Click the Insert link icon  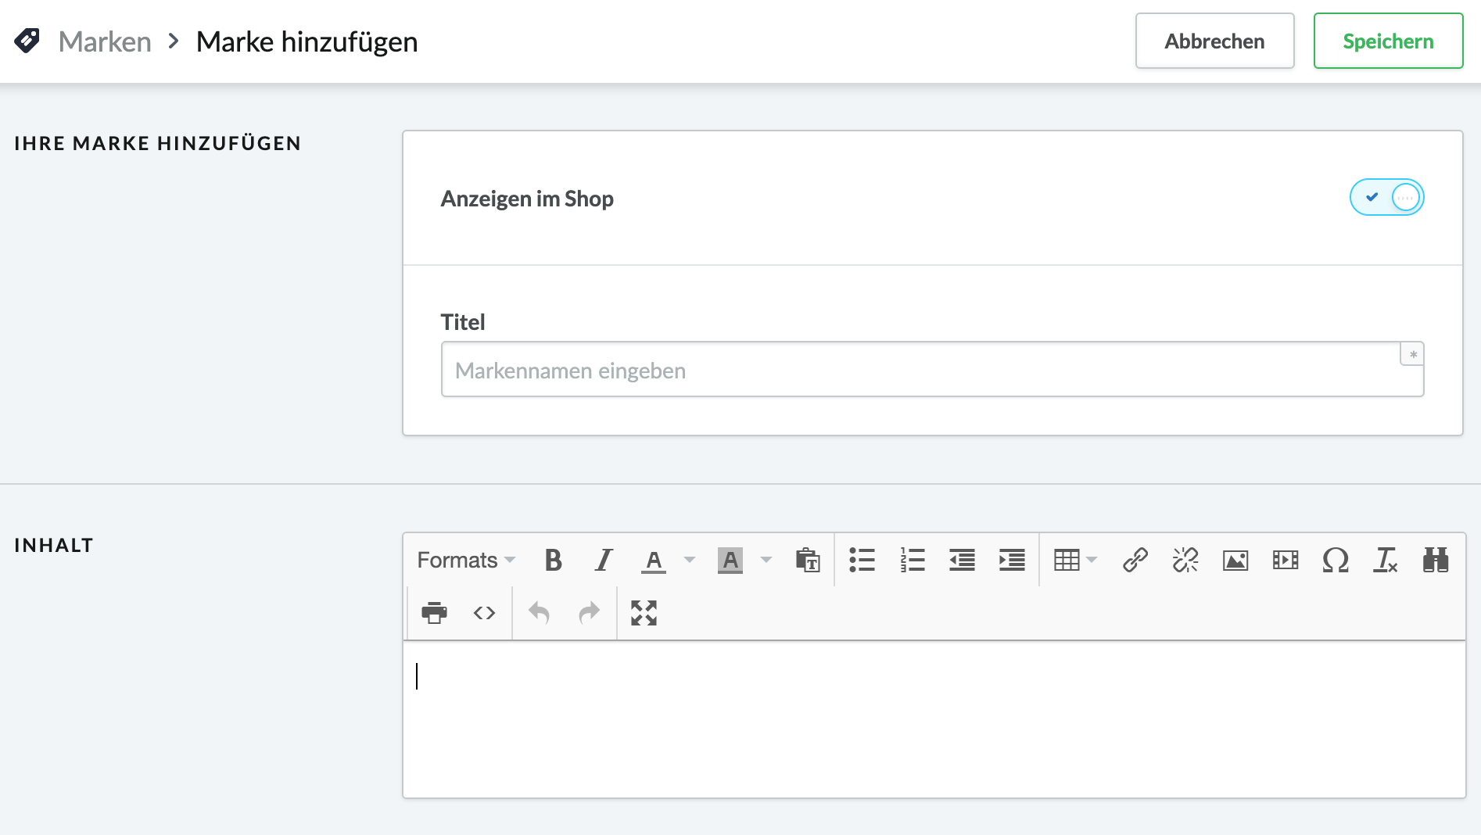(1135, 560)
